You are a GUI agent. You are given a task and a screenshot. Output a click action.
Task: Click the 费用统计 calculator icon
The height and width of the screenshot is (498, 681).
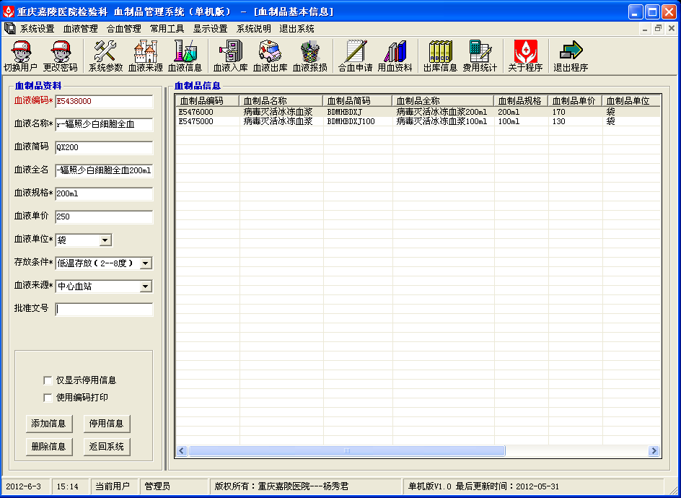coord(480,56)
